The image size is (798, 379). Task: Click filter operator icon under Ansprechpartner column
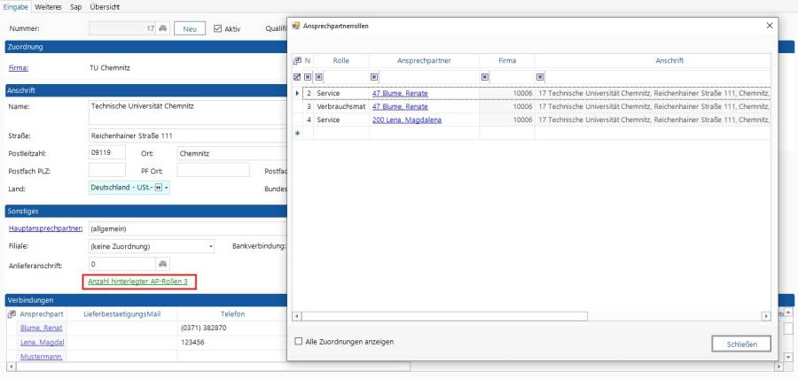tap(374, 77)
